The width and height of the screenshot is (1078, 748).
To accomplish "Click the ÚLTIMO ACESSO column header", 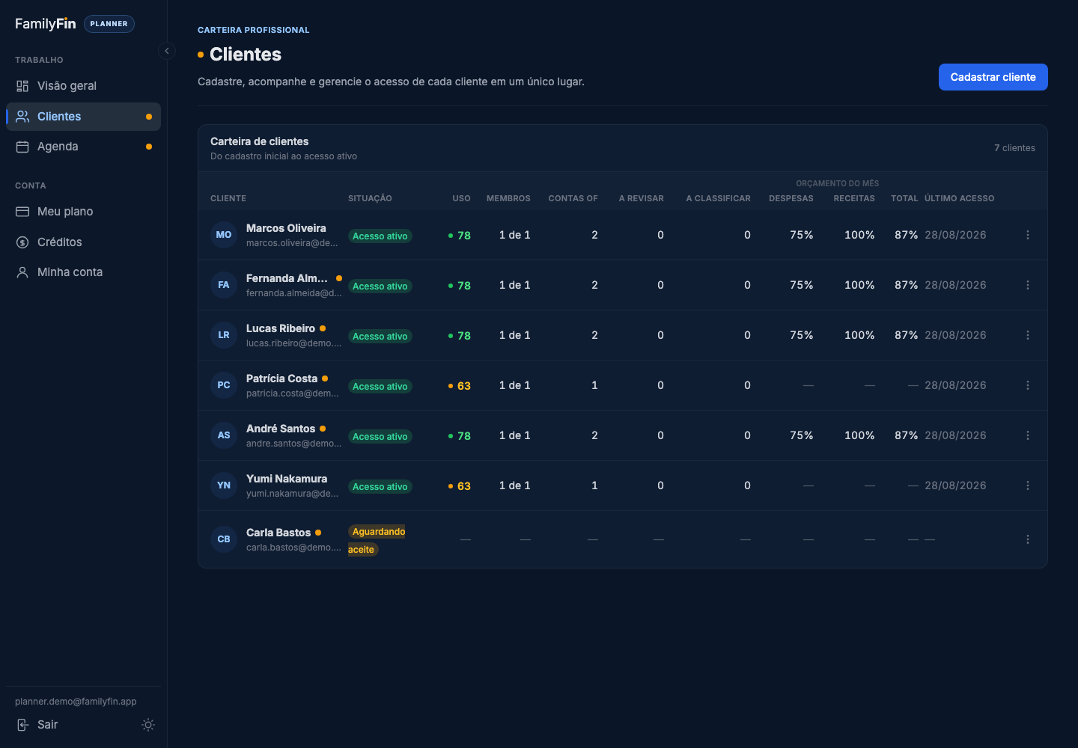I will point(960,198).
